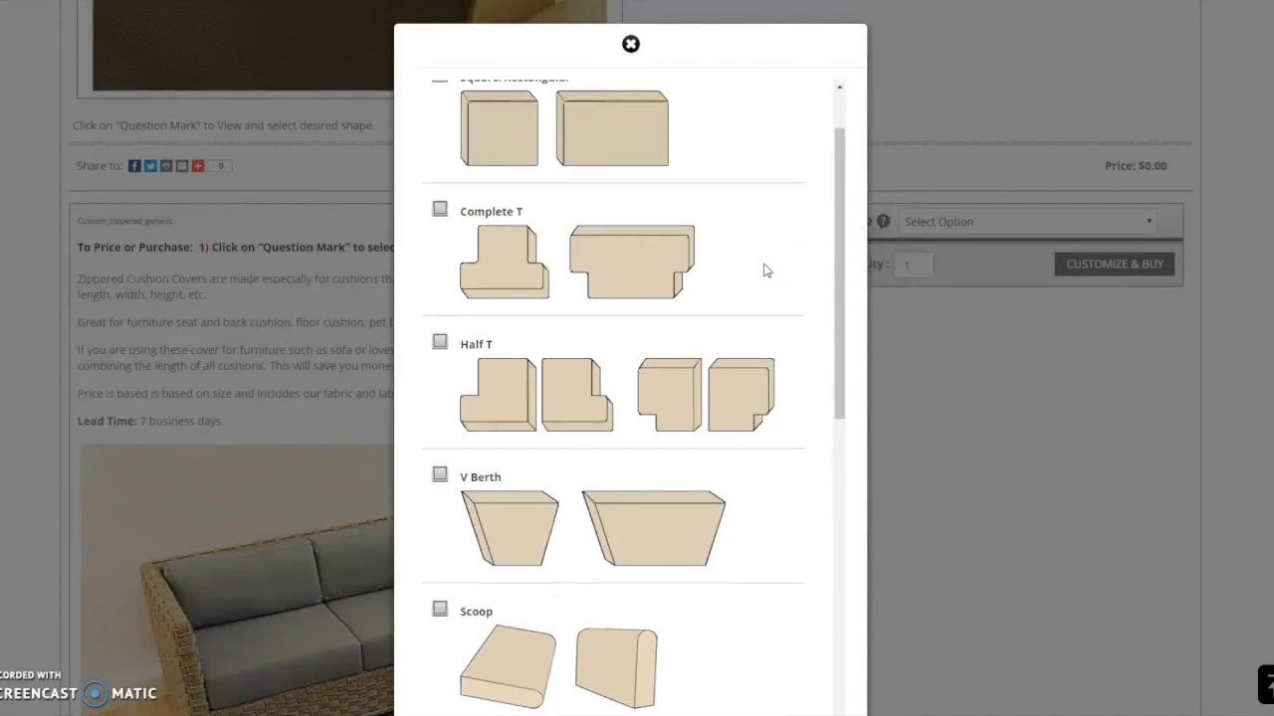Share to Facebook icon
1274x716 pixels.
[x=134, y=166]
